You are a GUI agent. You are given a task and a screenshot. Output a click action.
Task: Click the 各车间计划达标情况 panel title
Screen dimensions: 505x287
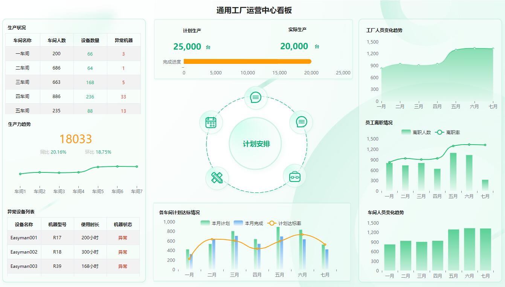[180, 212]
